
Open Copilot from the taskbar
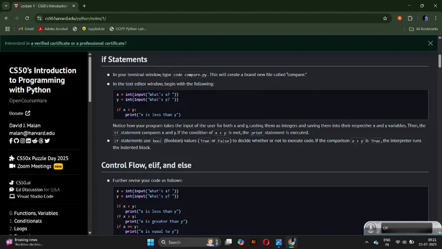(x=240, y=242)
